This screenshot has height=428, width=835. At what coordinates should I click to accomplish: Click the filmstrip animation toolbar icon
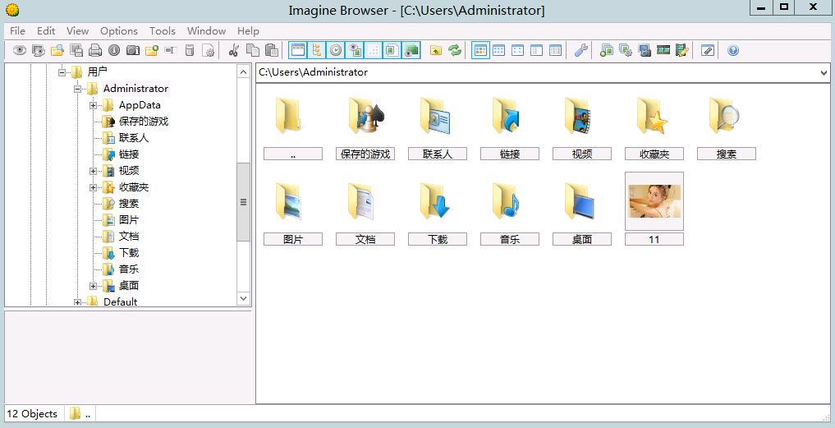coord(663,51)
